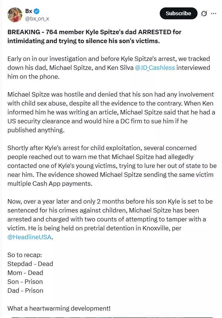222x318 pixels.
Task: Open the three-dot more options menu
Action: click(213, 14)
